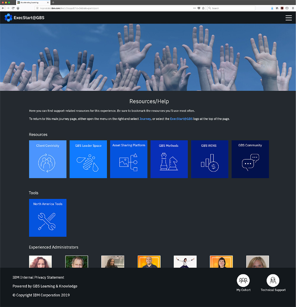
Task: Open the GBS Leader Space tile
Action: click(x=88, y=159)
